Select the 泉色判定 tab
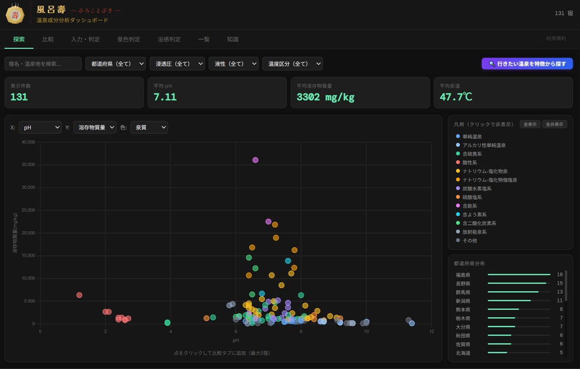This screenshot has height=369, width=580. [x=129, y=39]
